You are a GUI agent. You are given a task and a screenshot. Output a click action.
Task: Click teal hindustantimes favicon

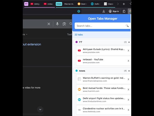pos(79,100)
